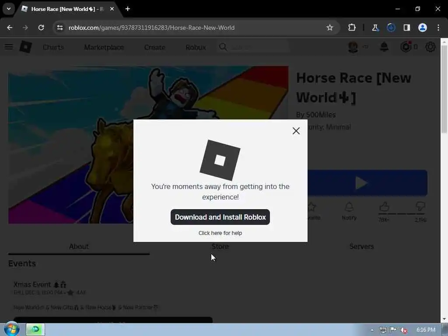Click the browser forward arrow
The width and height of the screenshot is (448, 336).
(25, 28)
